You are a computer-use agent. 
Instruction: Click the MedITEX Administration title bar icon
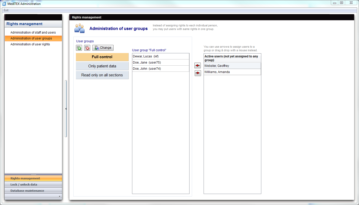tap(4, 4)
